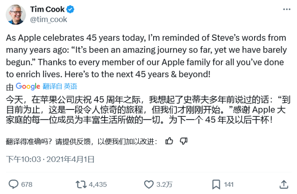This screenshot has height=194, width=297.
Task: Like the tweet with heart icon
Action: 149,184
